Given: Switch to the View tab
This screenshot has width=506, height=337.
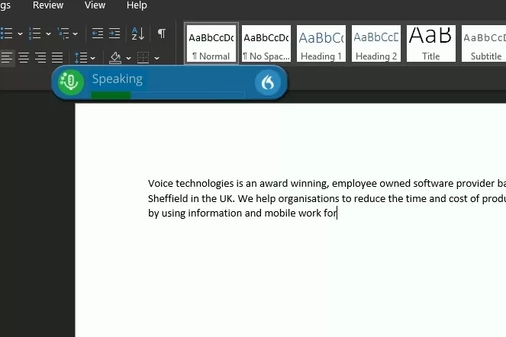Looking at the screenshot, I should (95, 5).
